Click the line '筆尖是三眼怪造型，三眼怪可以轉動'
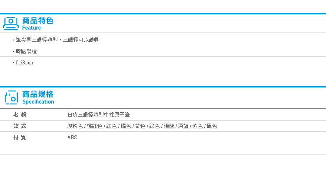 tap(57, 40)
